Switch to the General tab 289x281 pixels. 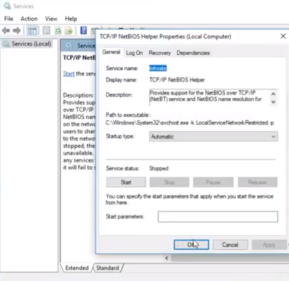pyautogui.click(x=111, y=52)
